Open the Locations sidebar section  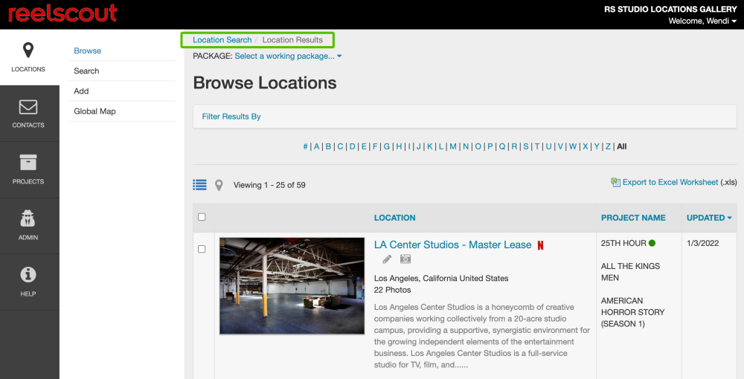(x=28, y=57)
